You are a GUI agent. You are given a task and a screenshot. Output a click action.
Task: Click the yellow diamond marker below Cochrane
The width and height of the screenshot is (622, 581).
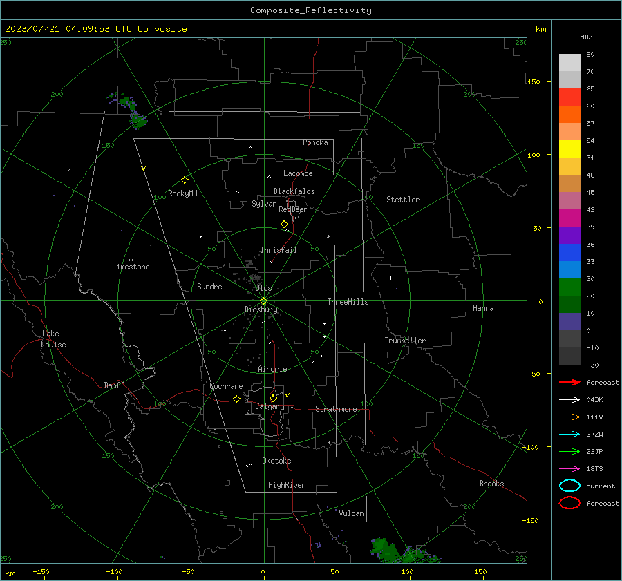[236, 399]
